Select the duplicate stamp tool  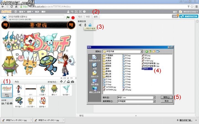[x=68, y=12]
